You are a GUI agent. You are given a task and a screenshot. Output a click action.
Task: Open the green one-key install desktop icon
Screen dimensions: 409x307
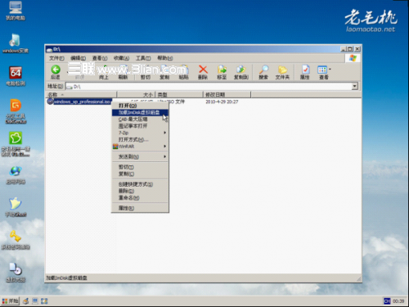(x=16, y=144)
